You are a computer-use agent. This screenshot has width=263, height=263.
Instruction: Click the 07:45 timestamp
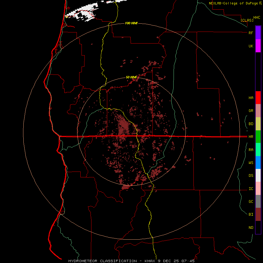(188, 261)
